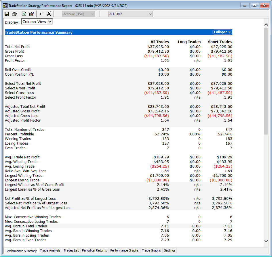Click the Print report icon
272x257 pixels.
coord(14,14)
